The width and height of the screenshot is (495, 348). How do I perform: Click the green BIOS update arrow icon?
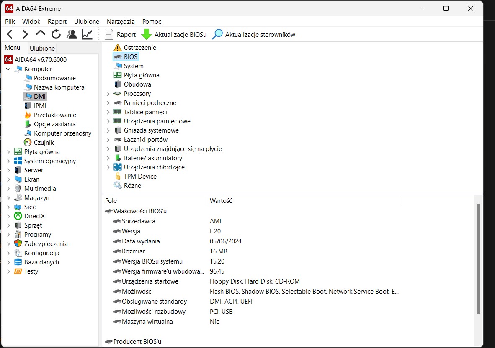coord(146,34)
